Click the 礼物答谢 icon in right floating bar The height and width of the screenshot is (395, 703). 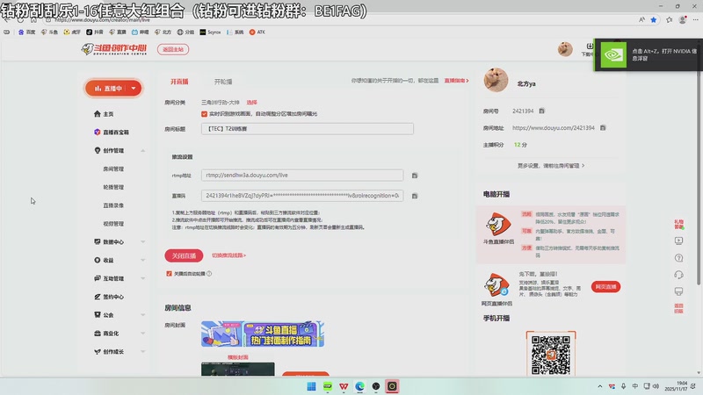coord(678,225)
